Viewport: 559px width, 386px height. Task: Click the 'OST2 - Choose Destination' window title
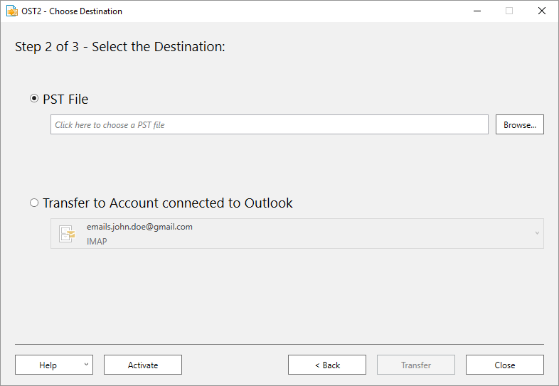[x=72, y=11]
